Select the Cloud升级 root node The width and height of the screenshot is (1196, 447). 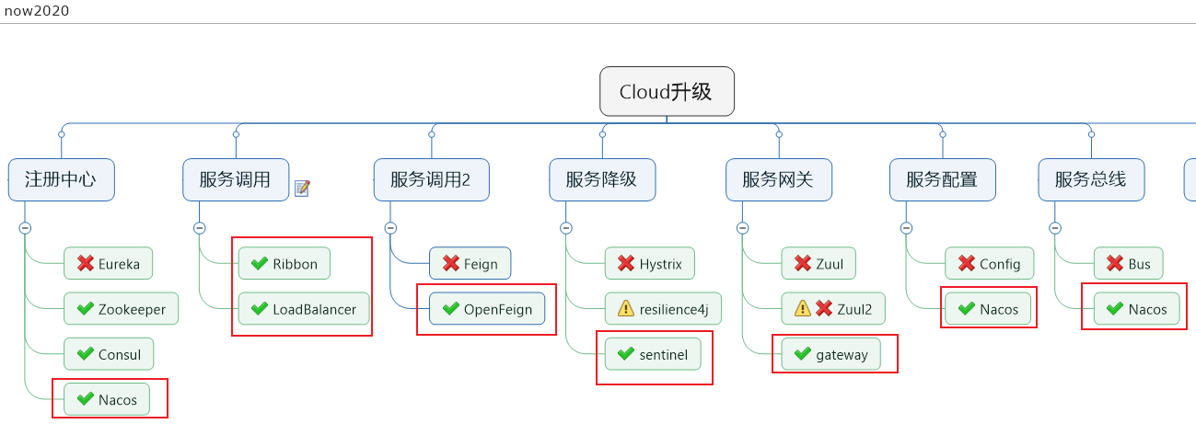(667, 92)
